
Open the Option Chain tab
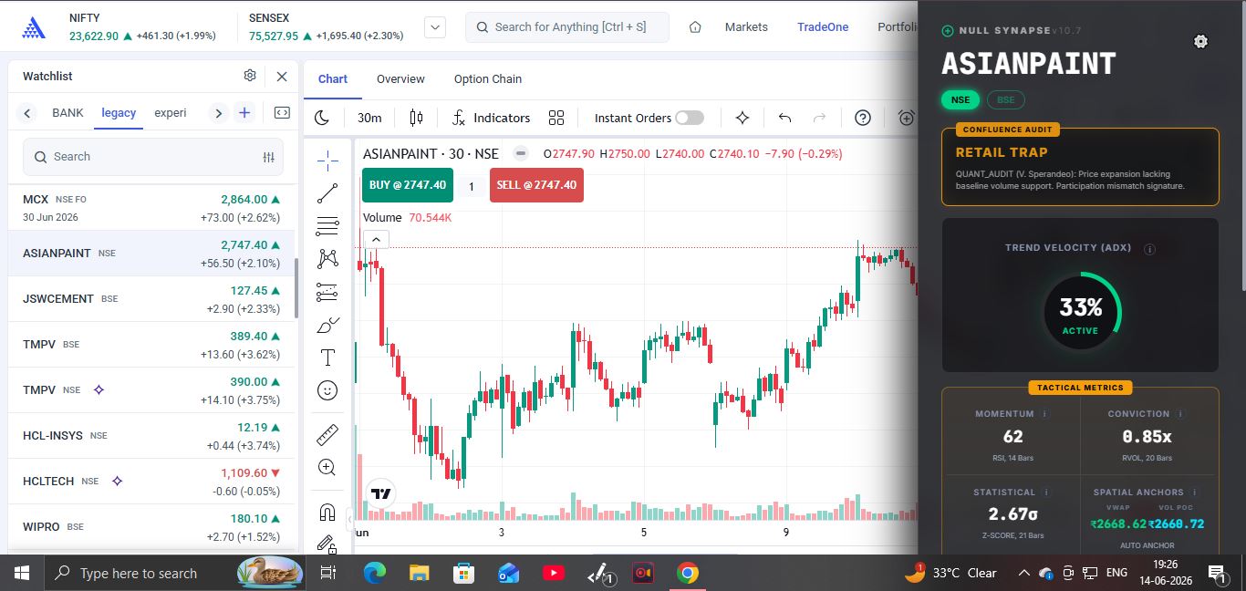488,79
